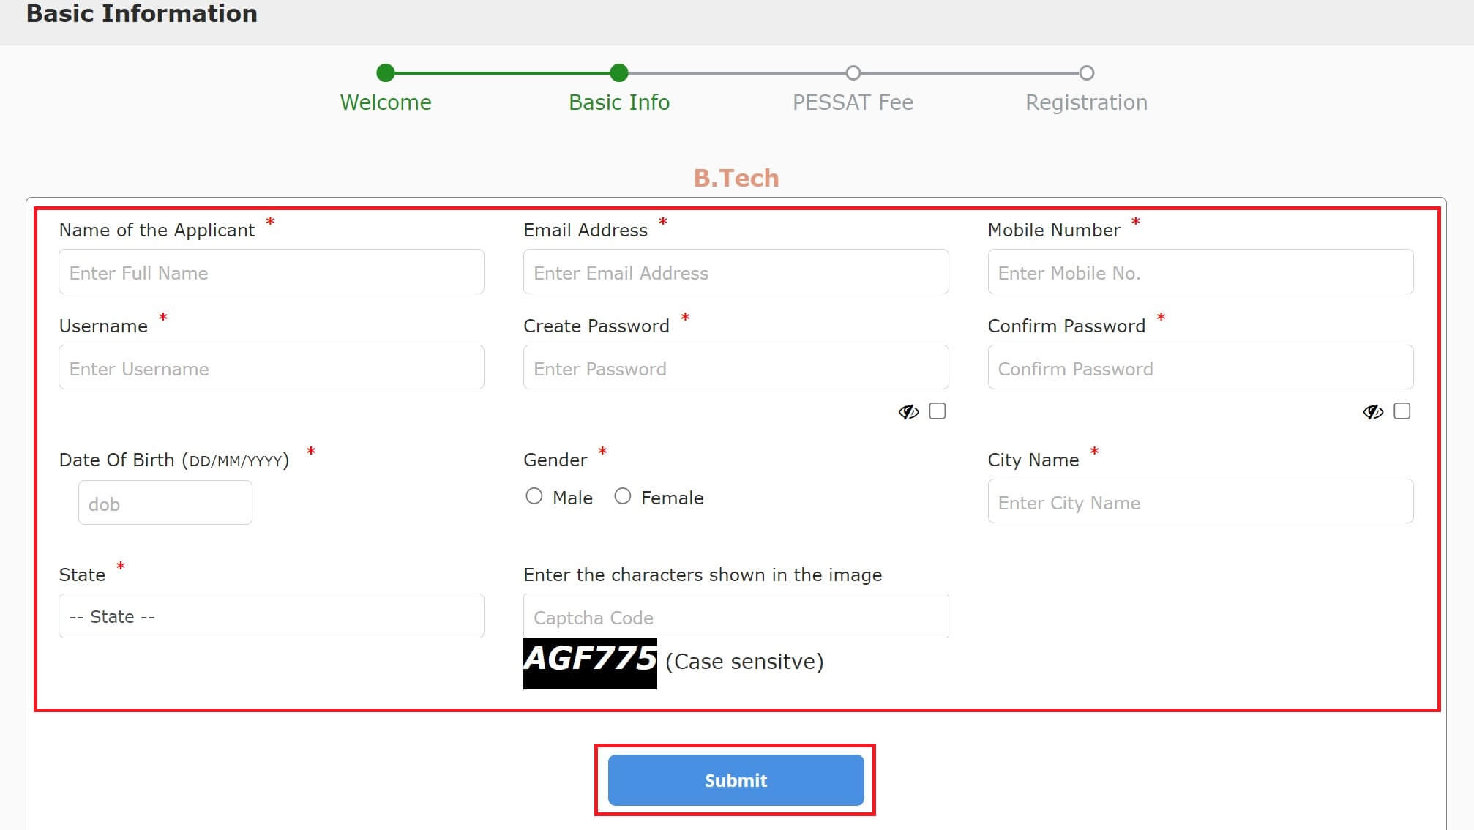
Task: Focus the Captcha Code input field
Action: 736,616
